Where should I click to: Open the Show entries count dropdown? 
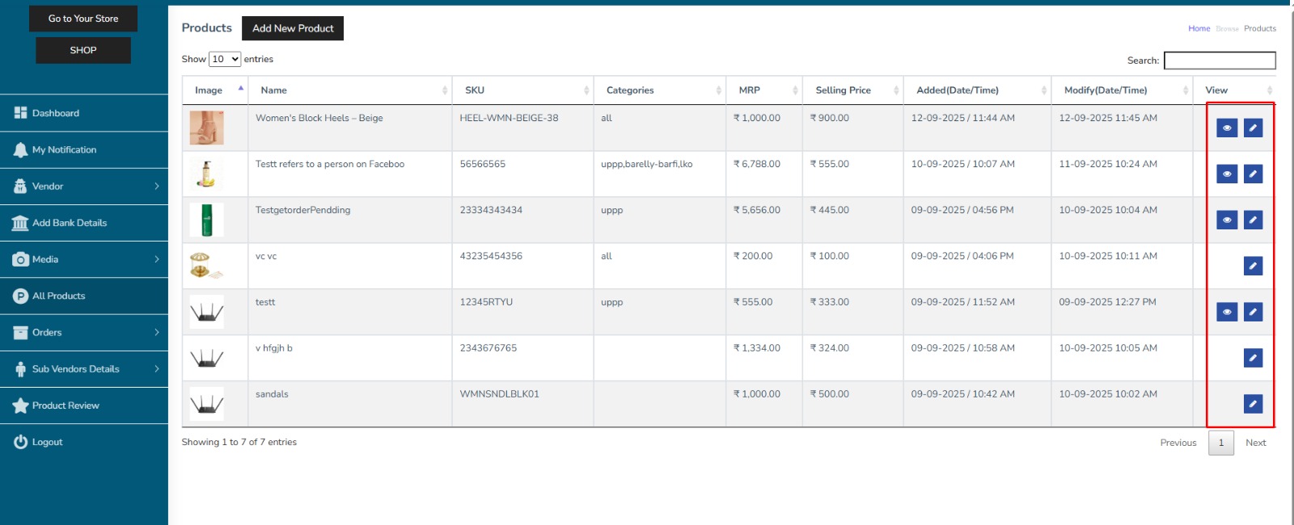(x=225, y=59)
